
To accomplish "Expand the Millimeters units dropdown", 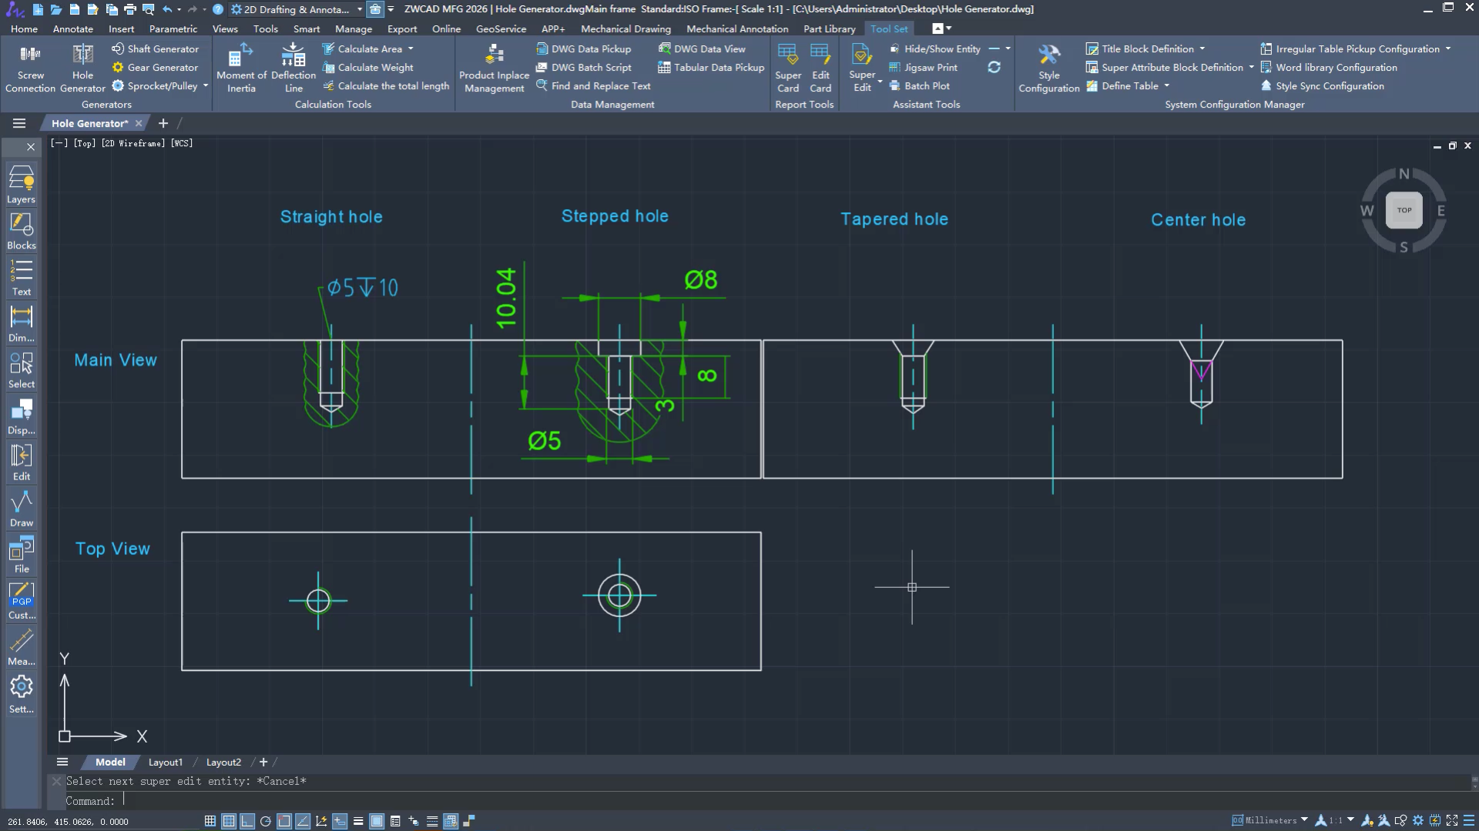I will click(1304, 820).
